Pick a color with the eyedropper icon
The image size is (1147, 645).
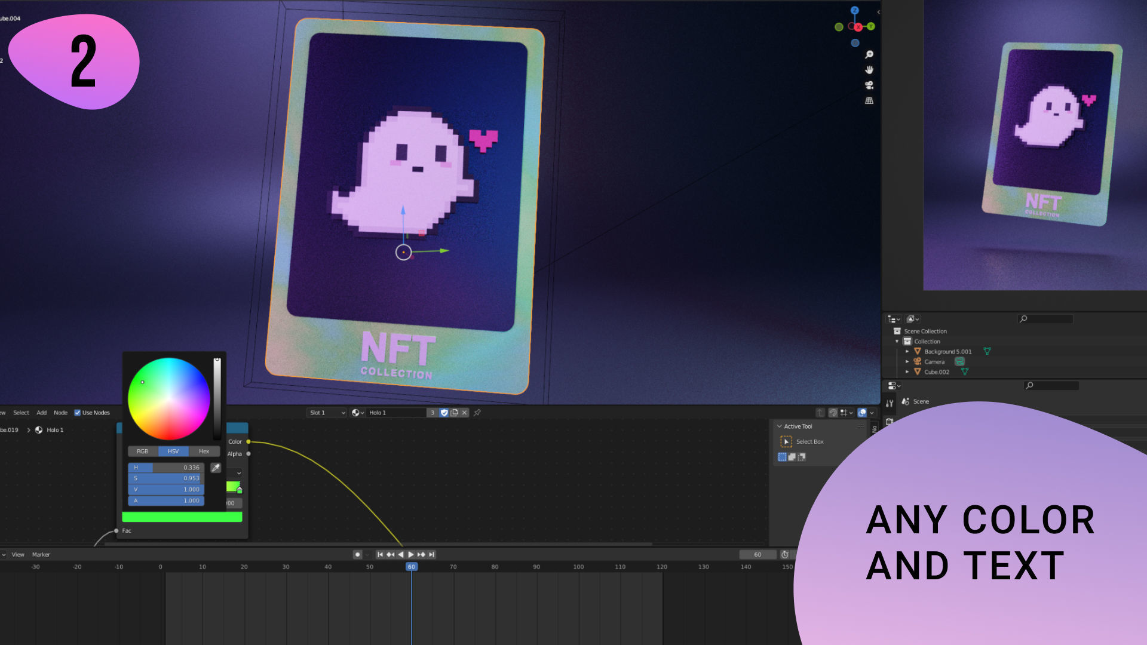click(x=216, y=468)
